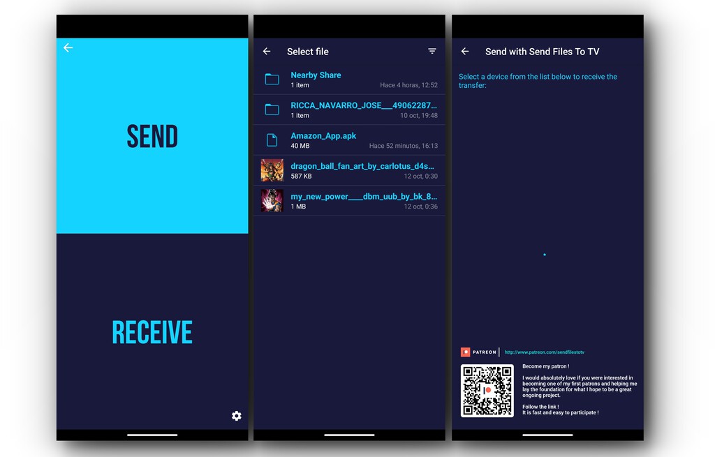Screen dimensions: 715x457
Task: Open the RICCA_NAVARRO_JOSE folder name
Action: (x=364, y=105)
